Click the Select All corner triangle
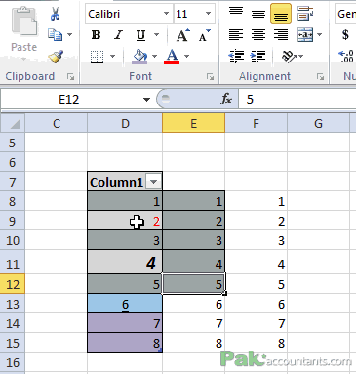This screenshot has width=356, height=374. (13, 123)
